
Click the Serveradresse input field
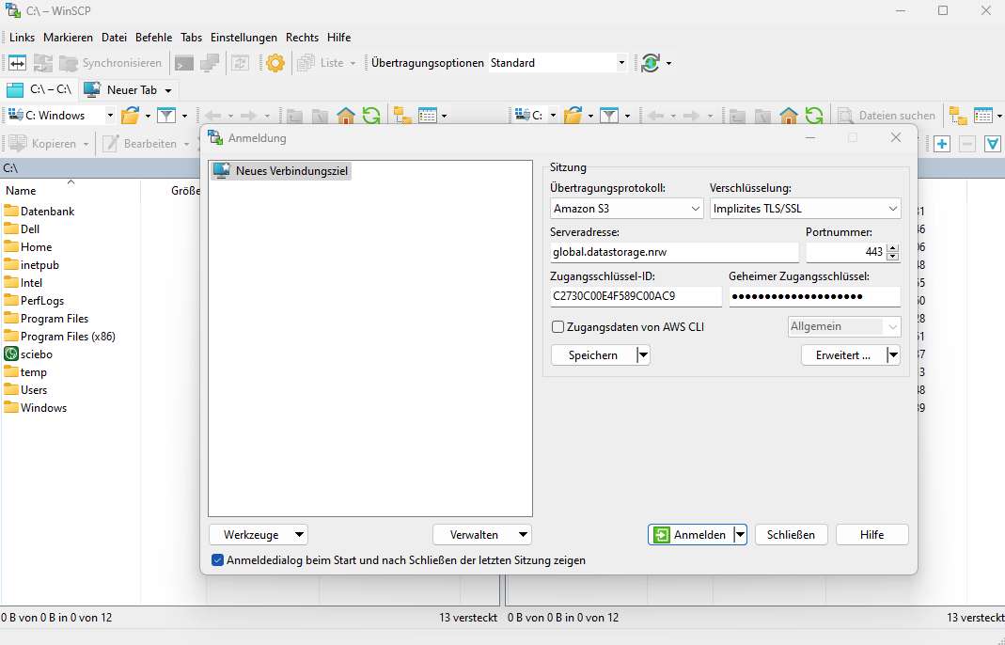[673, 252]
